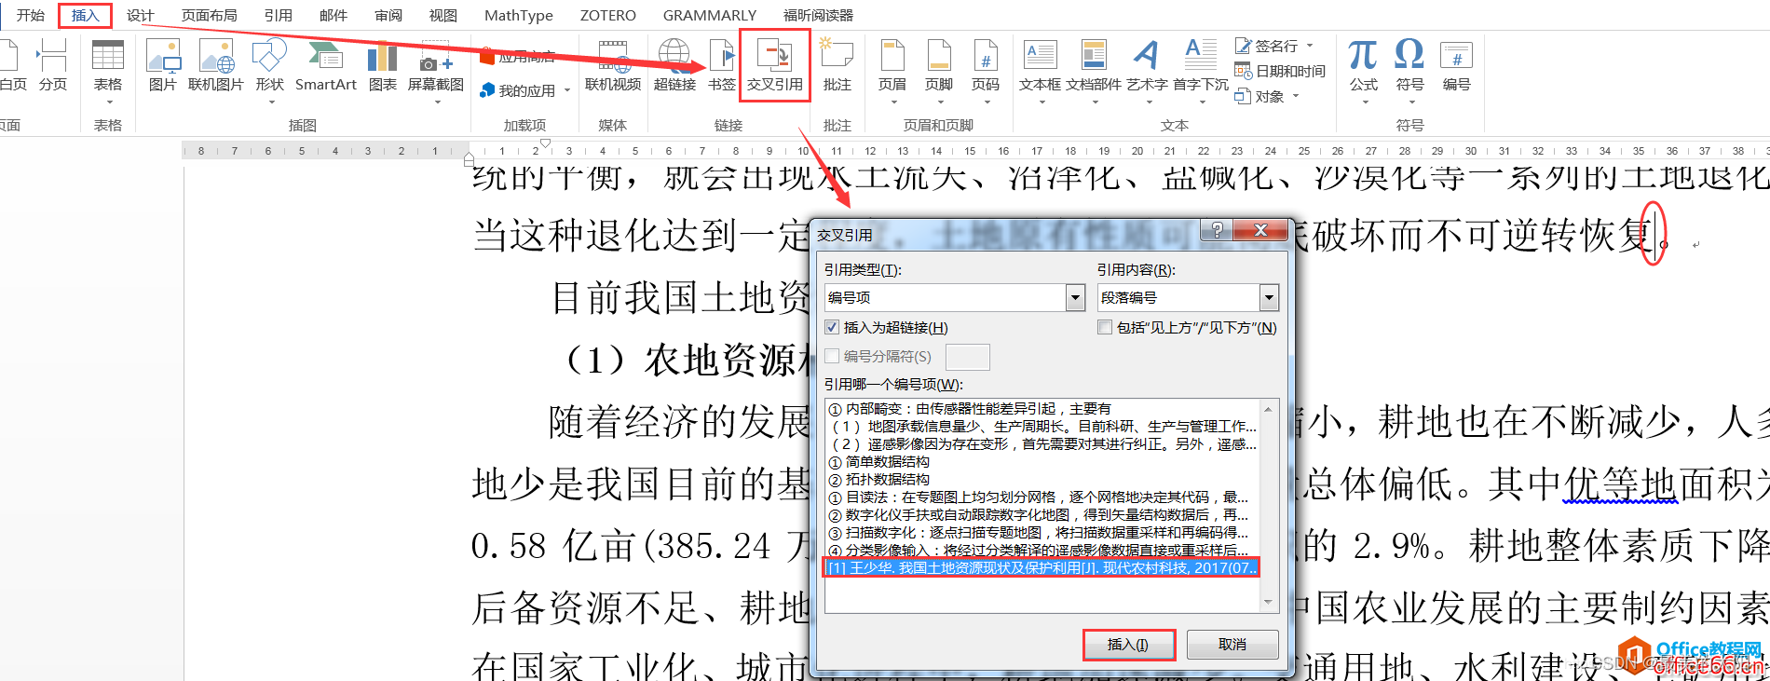Open the Store (应用商店) add-ins
The height and width of the screenshot is (681, 1770).
point(517,56)
